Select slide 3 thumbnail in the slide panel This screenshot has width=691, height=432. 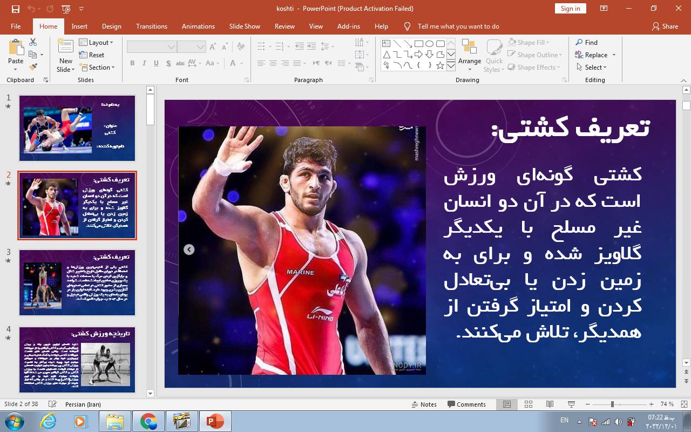click(x=77, y=282)
